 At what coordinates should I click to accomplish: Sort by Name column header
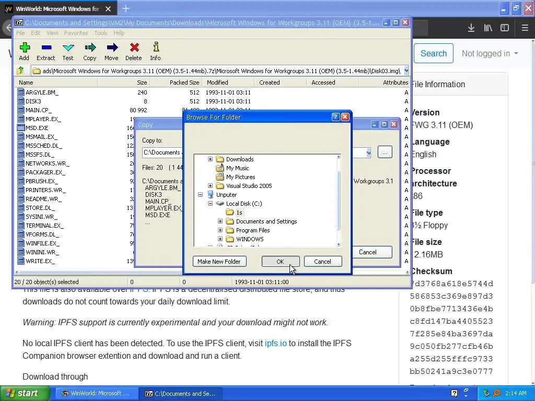coord(56,82)
